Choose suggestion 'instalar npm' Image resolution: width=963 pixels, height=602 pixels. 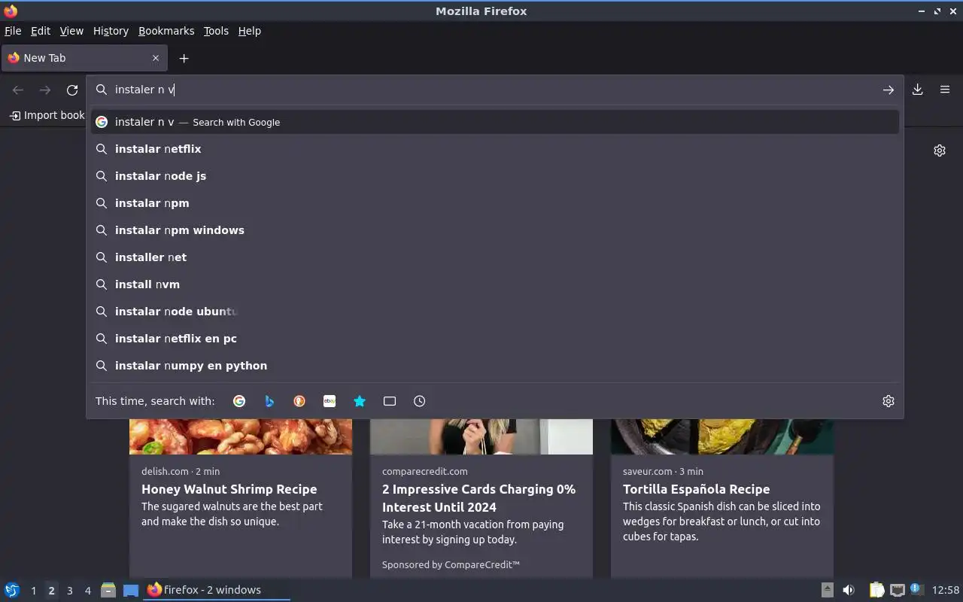click(x=495, y=203)
